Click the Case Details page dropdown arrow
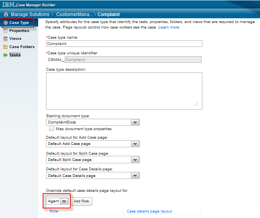Screen dimensions: 260x218 click(x=135, y=175)
